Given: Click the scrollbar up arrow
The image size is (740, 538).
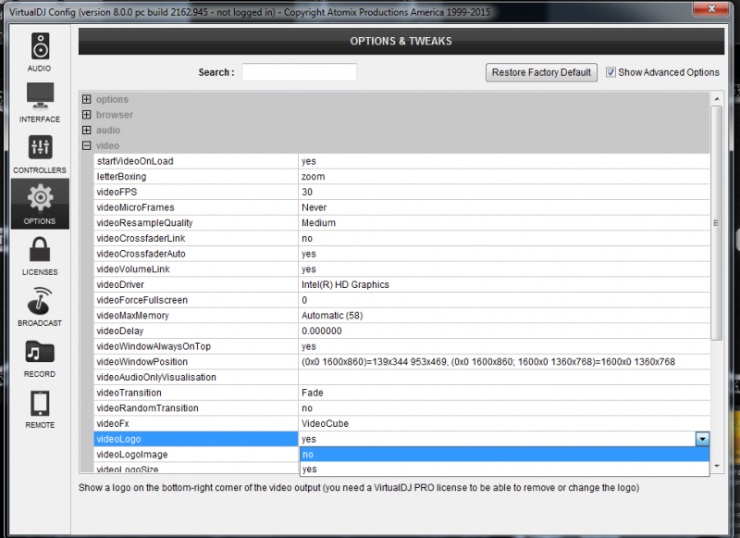Looking at the screenshot, I should point(717,99).
